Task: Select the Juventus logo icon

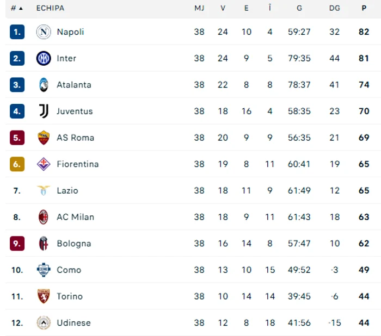Action: (x=44, y=111)
